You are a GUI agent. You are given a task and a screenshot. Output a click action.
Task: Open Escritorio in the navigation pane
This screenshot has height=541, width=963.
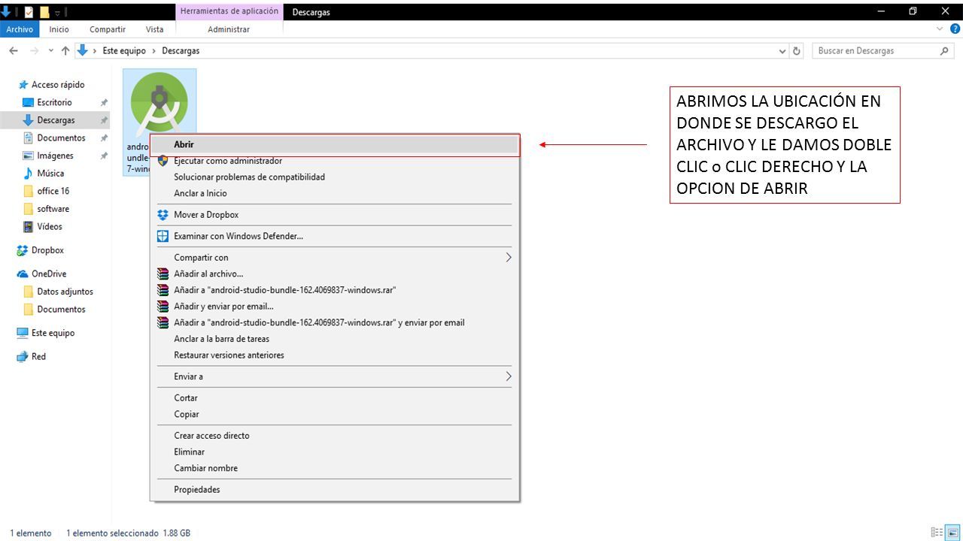click(55, 102)
